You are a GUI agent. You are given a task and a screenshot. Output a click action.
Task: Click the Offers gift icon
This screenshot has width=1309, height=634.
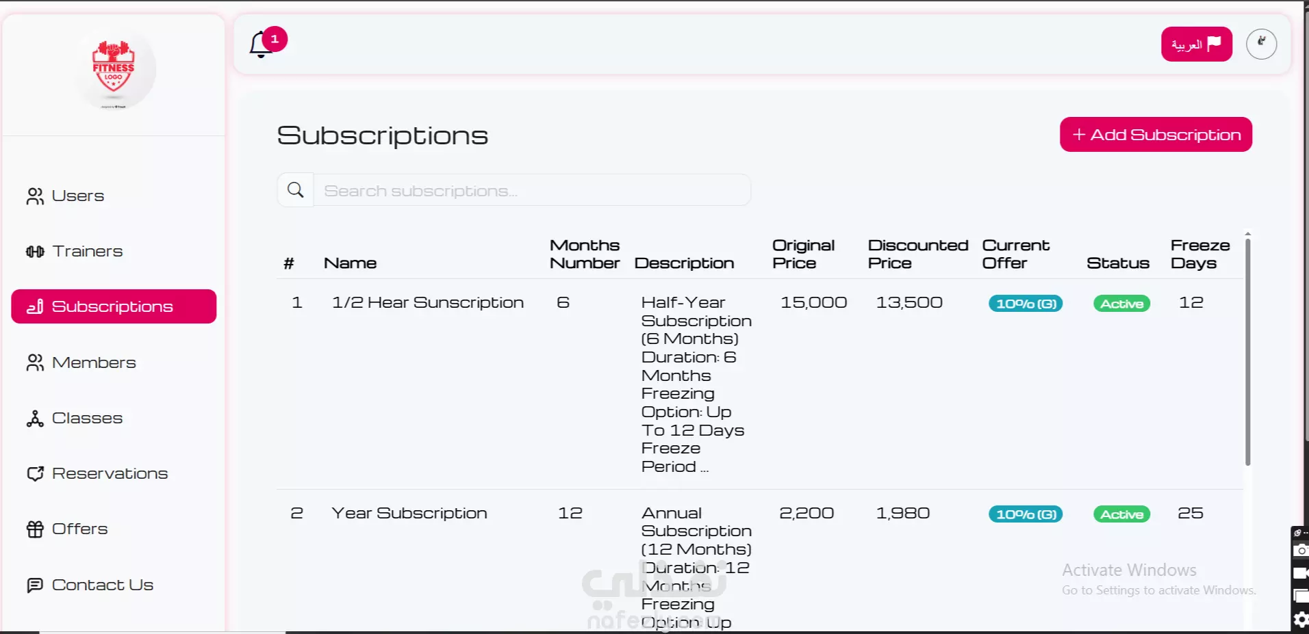tap(35, 529)
